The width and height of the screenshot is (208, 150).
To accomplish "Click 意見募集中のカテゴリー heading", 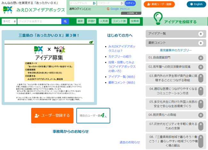I will [176, 50].
